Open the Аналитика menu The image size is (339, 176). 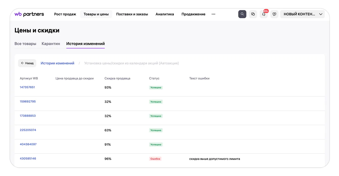pos(165,14)
